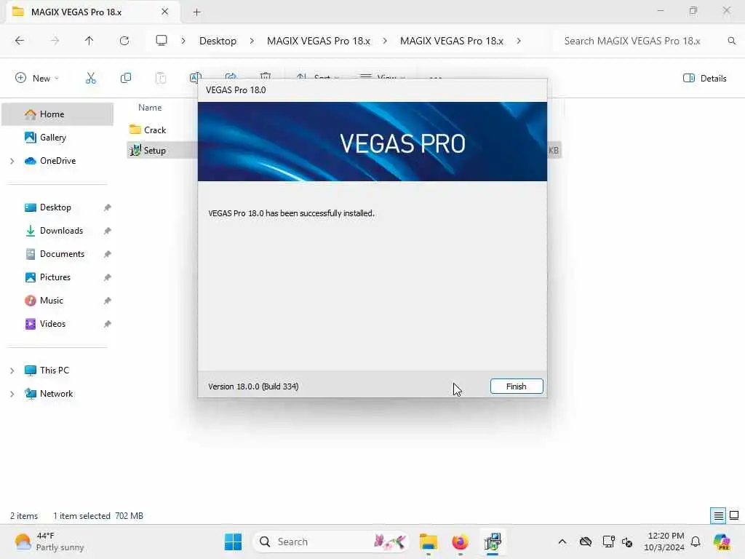Toggle the Details pane
Screen dimensions: 745x559
coord(704,79)
